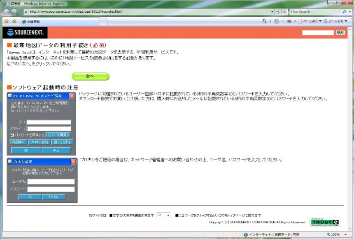
Task: Click 中止 button in password dialog
Action: pyautogui.click(x=56, y=150)
